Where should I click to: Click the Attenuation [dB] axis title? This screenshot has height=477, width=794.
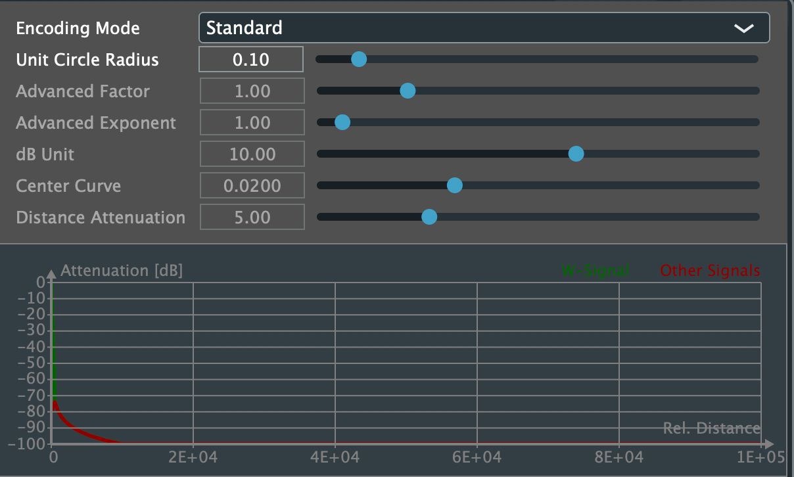coord(122,270)
